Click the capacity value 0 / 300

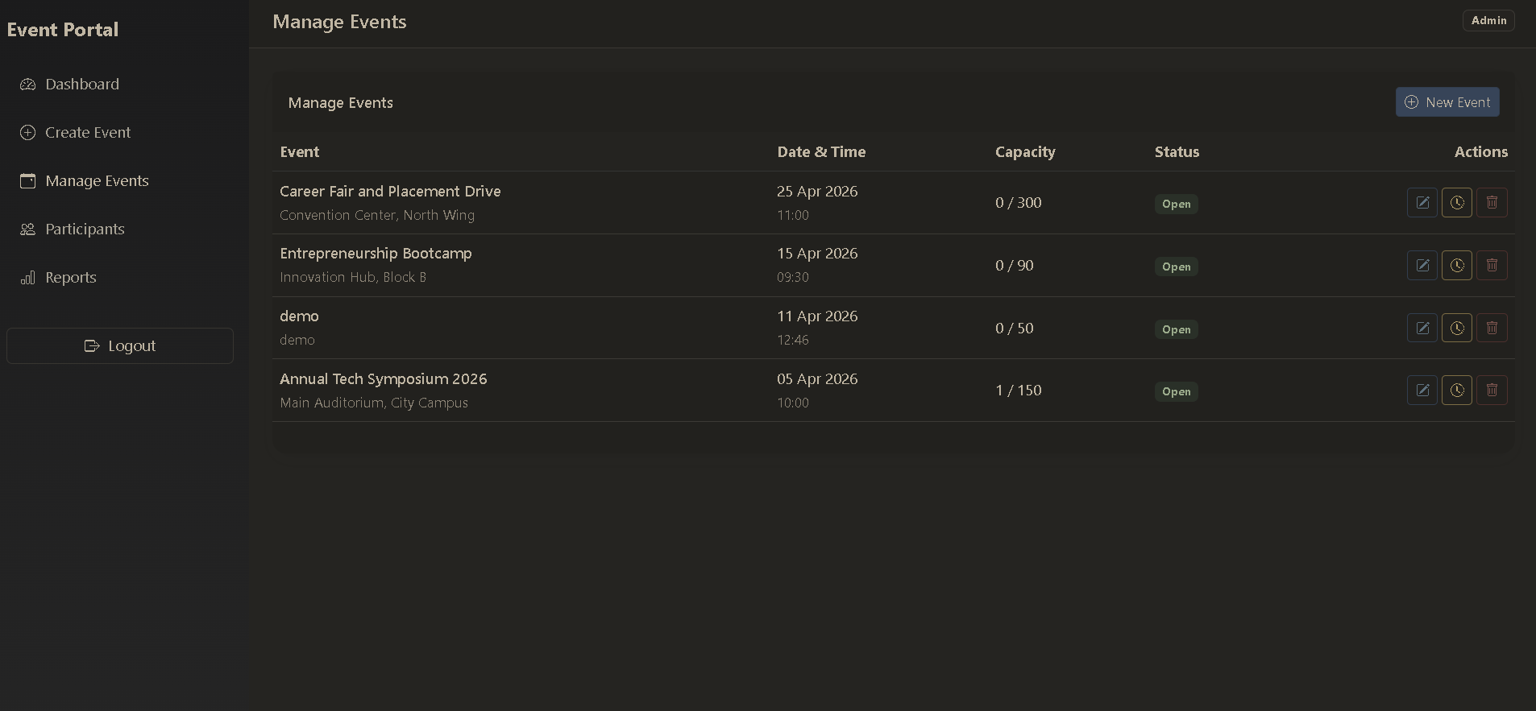click(1019, 203)
